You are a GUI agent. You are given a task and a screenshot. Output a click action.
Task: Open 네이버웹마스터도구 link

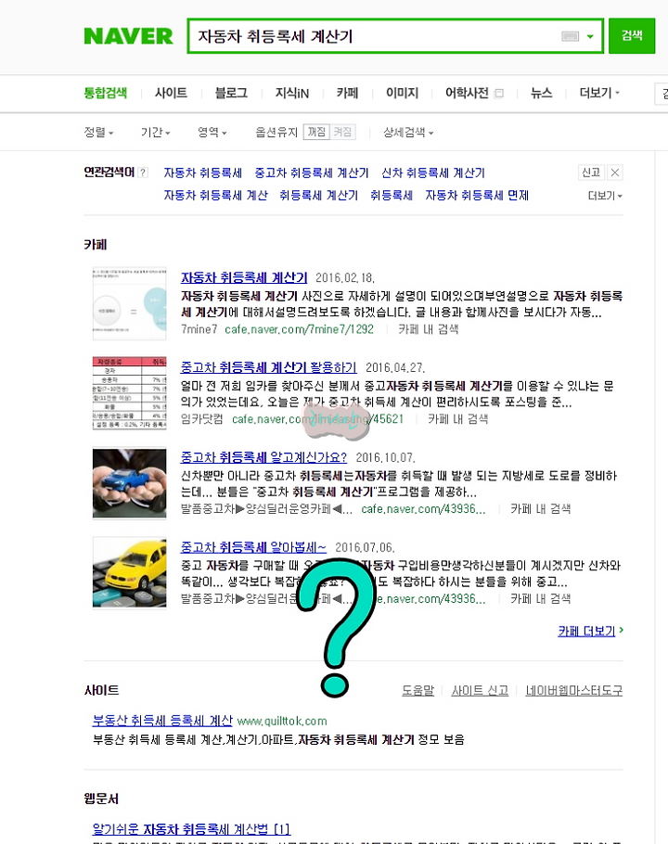573,690
